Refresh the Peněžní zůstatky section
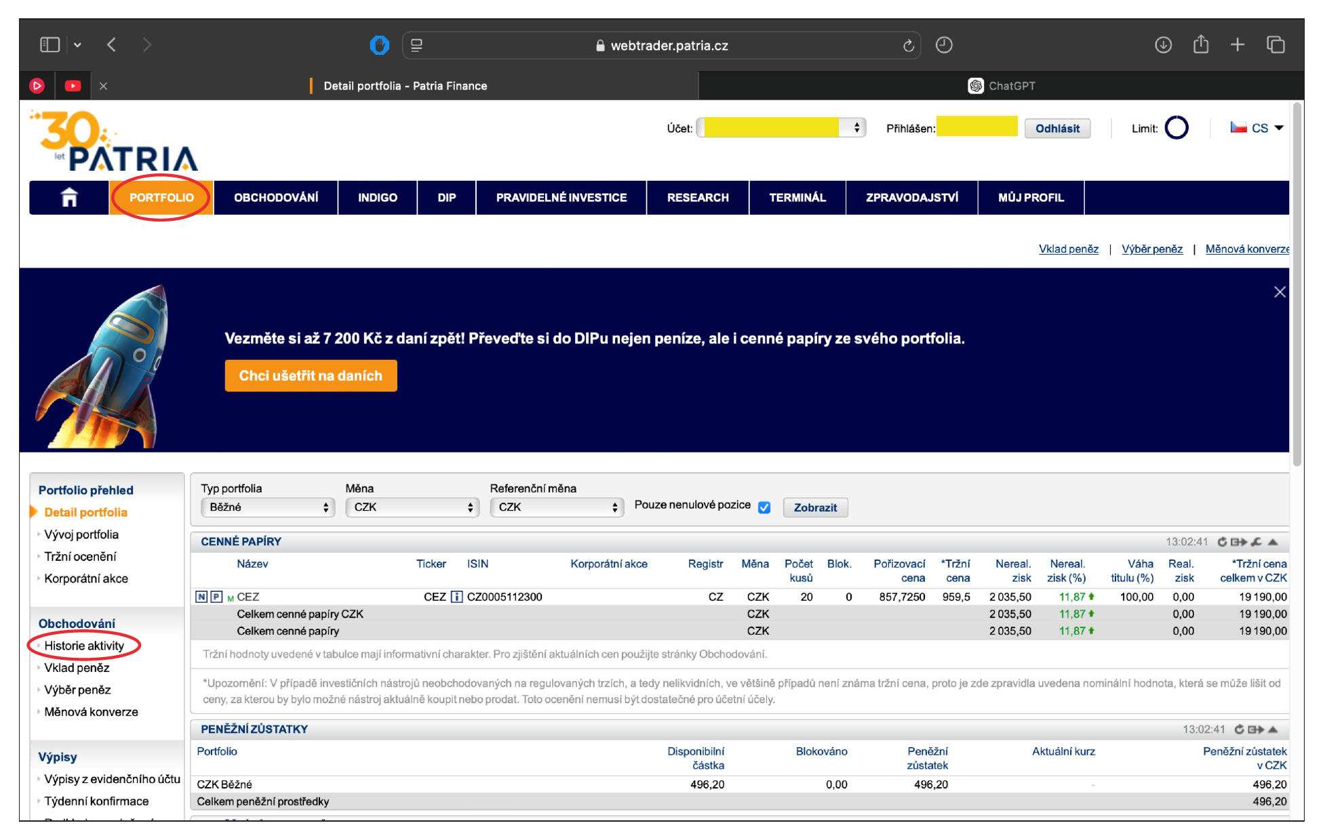1323x840 pixels. tap(1239, 730)
